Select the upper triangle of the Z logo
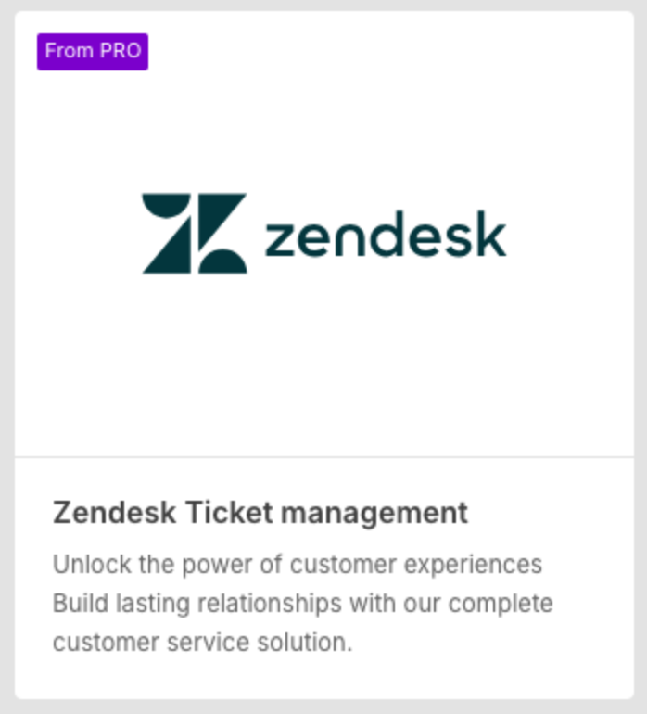This screenshot has height=714, width=647. [222, 219]
